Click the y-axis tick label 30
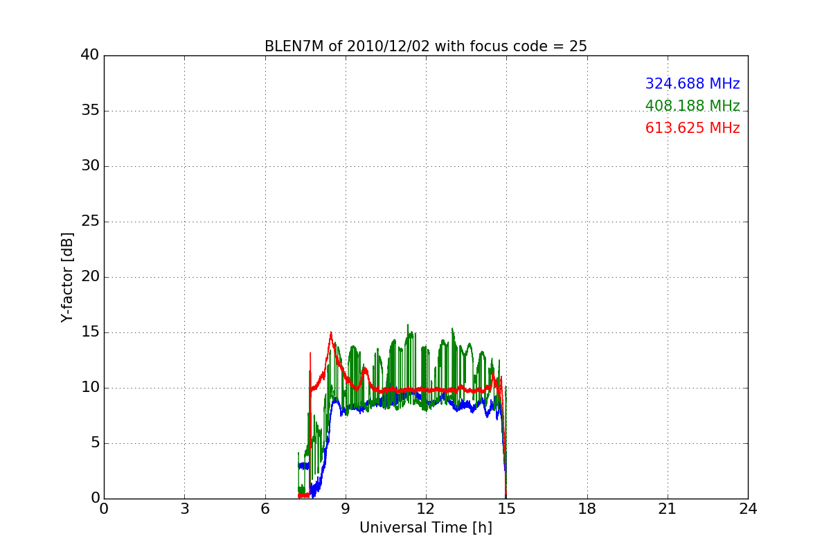 90,166
